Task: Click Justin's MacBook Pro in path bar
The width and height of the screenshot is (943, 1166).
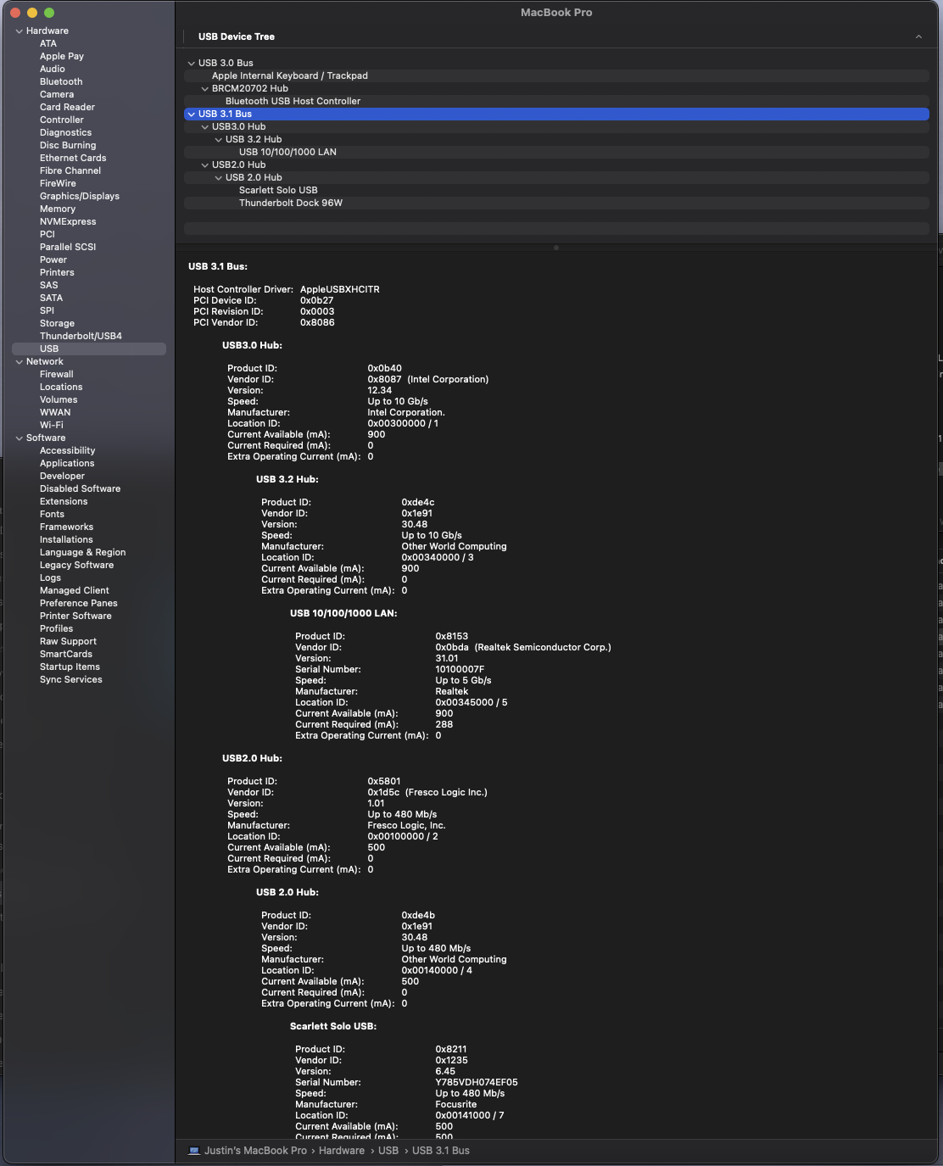Action: 255,1151
